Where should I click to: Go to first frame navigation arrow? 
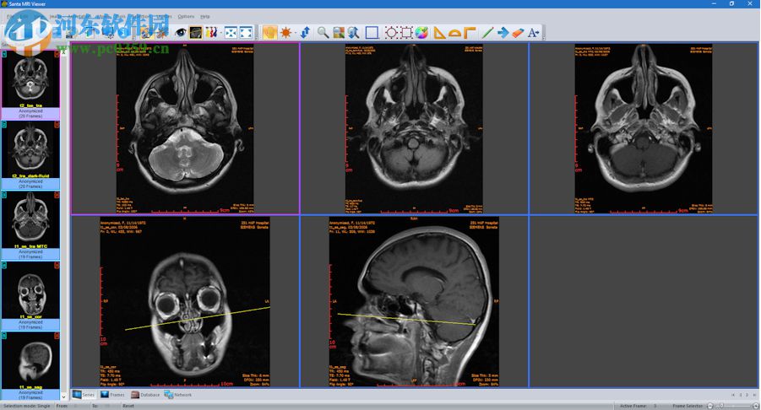click(733, 395)
